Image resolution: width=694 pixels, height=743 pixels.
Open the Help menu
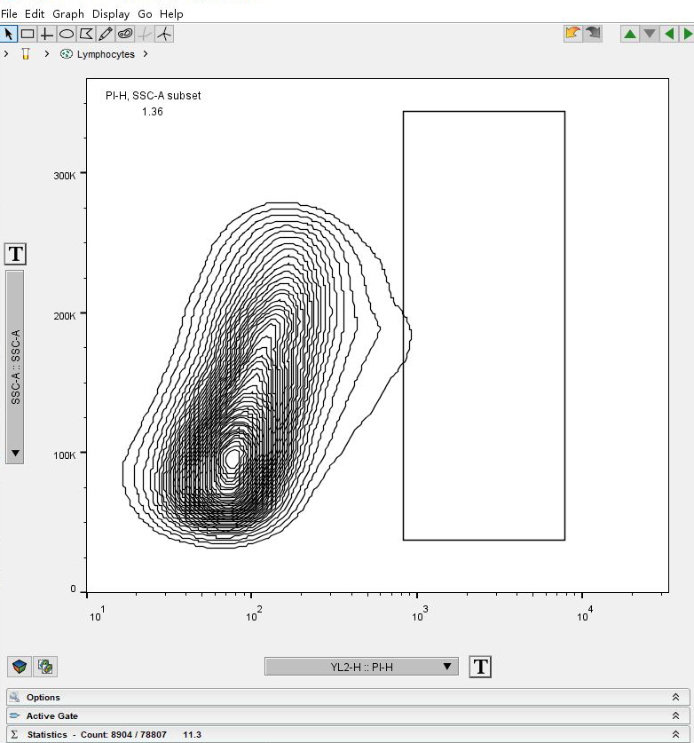171,13
